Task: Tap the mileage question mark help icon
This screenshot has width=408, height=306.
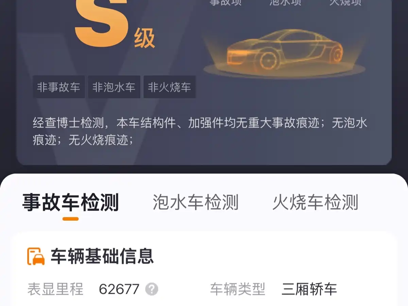Action: click(152, 289)
